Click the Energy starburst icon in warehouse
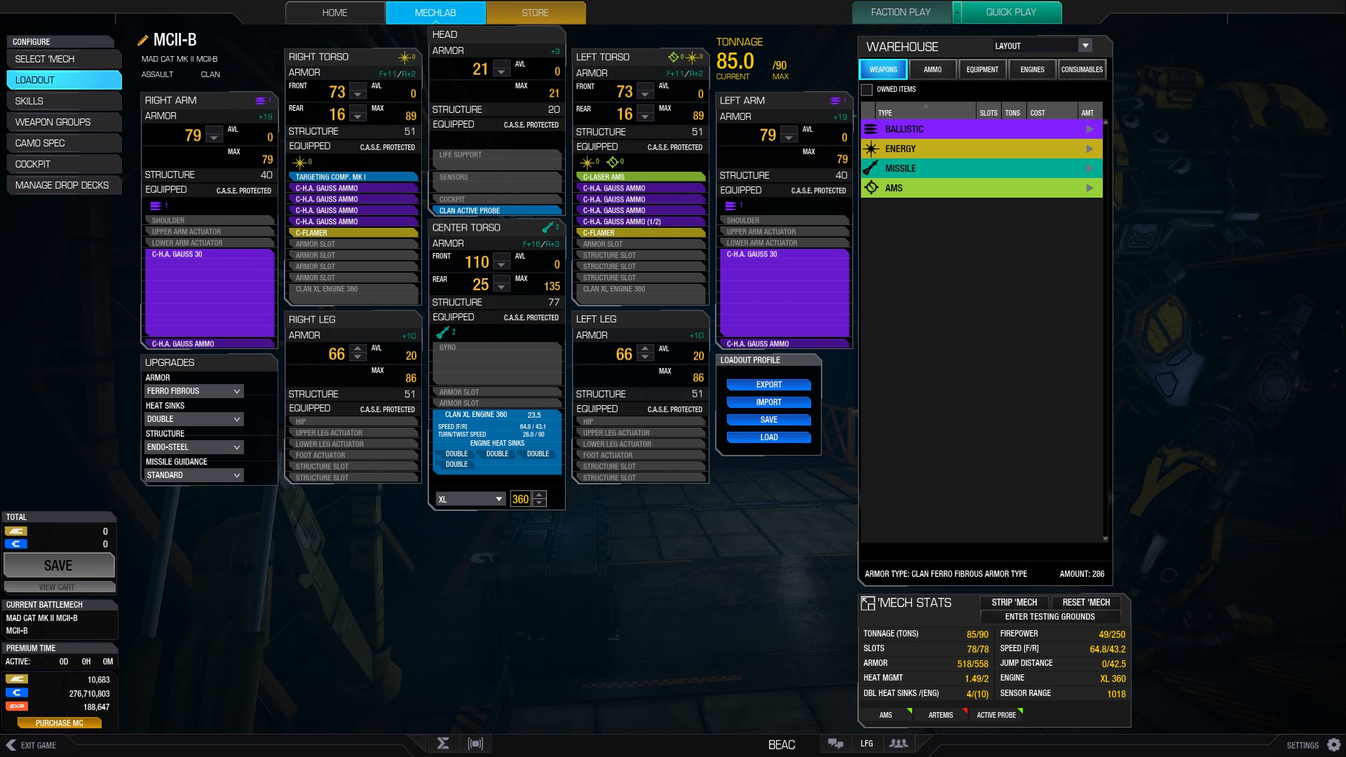Image resolution: width=1346 pixels, height=757 pixels. pyautogui.click(x=871, y=149)
